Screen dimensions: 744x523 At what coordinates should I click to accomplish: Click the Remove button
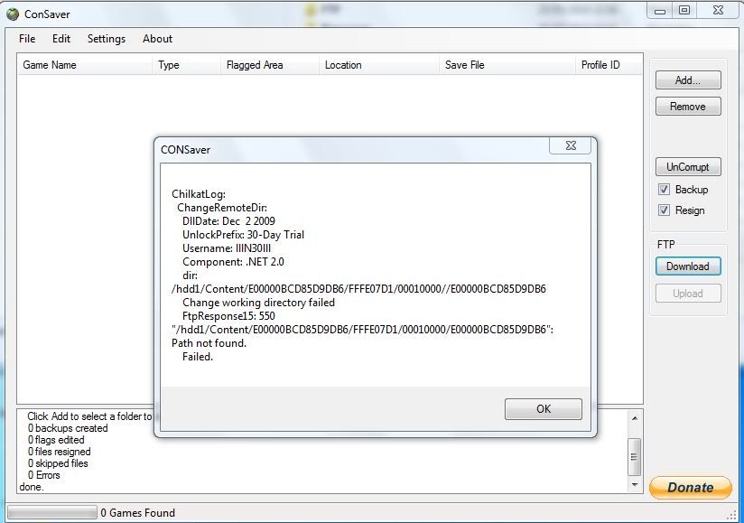tap(688, 106)
